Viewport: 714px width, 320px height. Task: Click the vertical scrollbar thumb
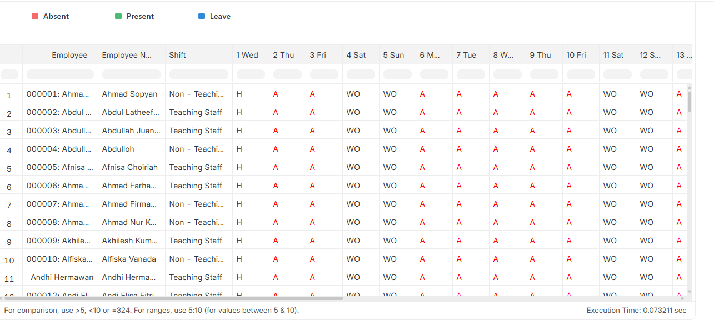pos(690,102)
